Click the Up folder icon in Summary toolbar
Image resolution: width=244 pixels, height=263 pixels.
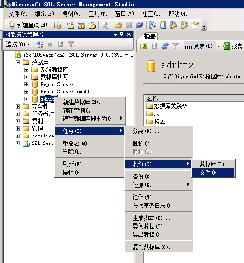[x=144, y=46]
